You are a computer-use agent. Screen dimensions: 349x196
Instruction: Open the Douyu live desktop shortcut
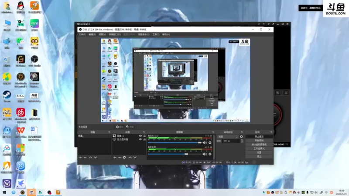click(34, 97)
